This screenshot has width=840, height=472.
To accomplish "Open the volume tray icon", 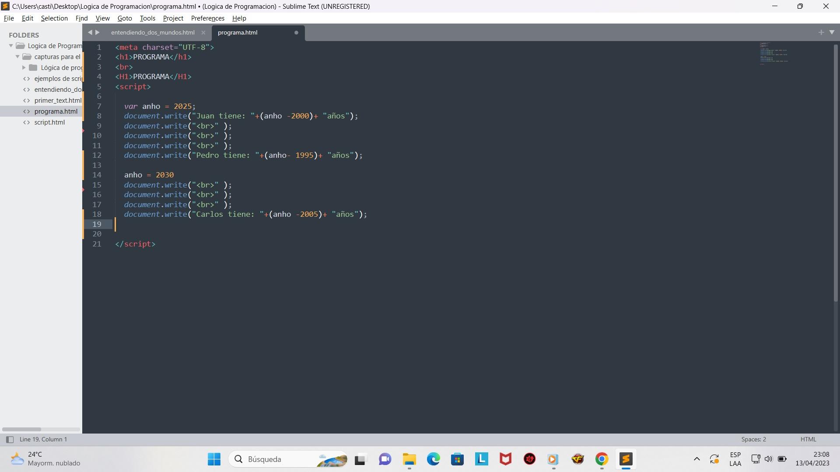I will tap(769, 459).
